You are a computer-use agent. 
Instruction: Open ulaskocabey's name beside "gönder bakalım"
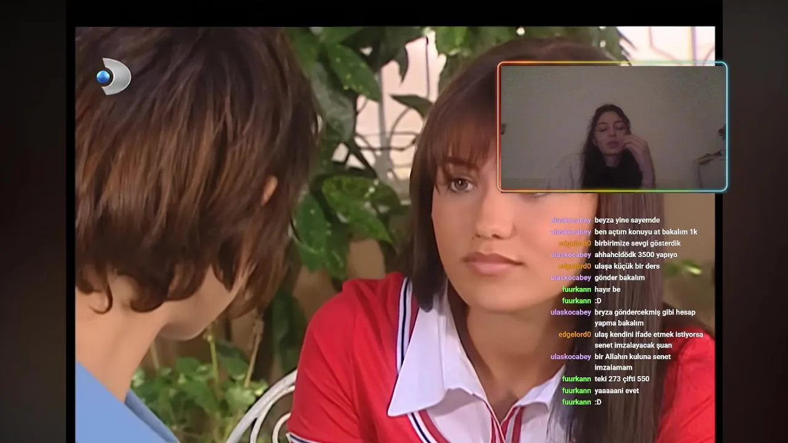click(571, 277)
